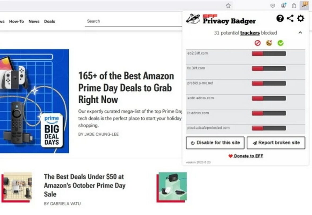Collapse the trackers list with chevron
Screen dimensions: 312x215
(300, 33)
